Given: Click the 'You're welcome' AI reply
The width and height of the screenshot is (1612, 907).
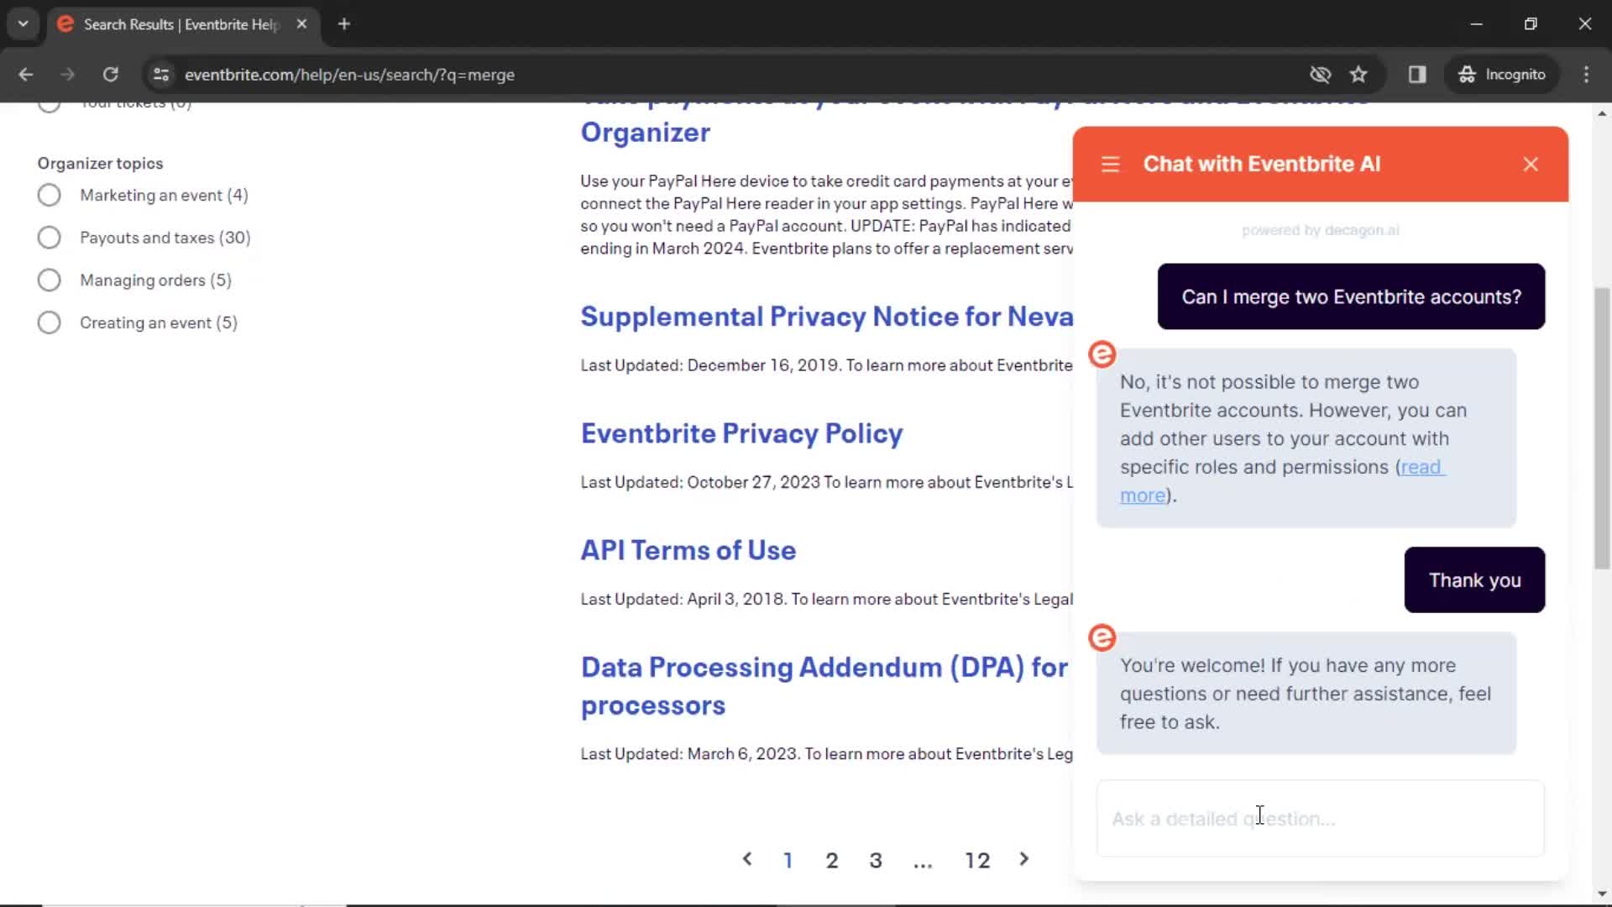Looking at the screenshot, I should click(x=1306, y=694).
